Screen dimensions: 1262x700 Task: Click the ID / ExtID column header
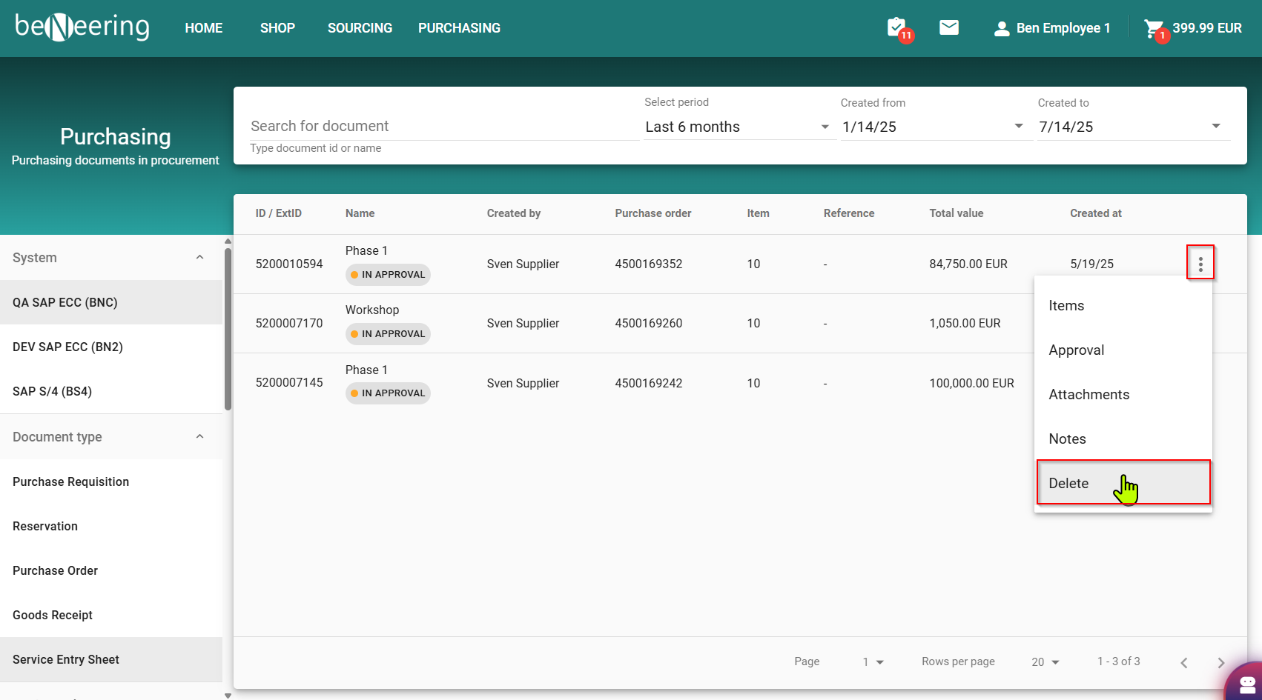pyautogui.click(x=278, y=213)
